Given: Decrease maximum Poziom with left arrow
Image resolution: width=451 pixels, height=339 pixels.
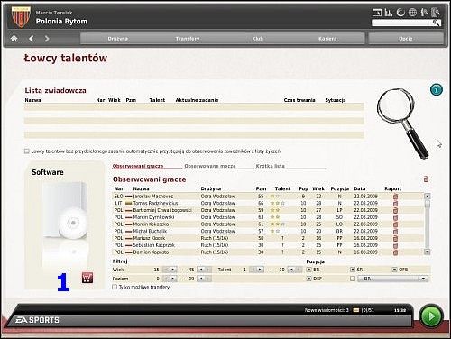Looking at the screenshot, I should [201, 279].
